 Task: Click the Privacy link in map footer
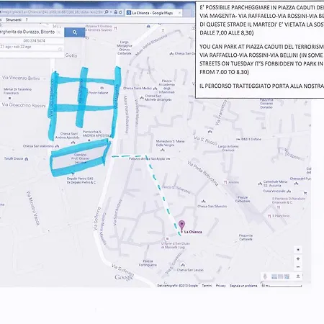click(220, 286)
